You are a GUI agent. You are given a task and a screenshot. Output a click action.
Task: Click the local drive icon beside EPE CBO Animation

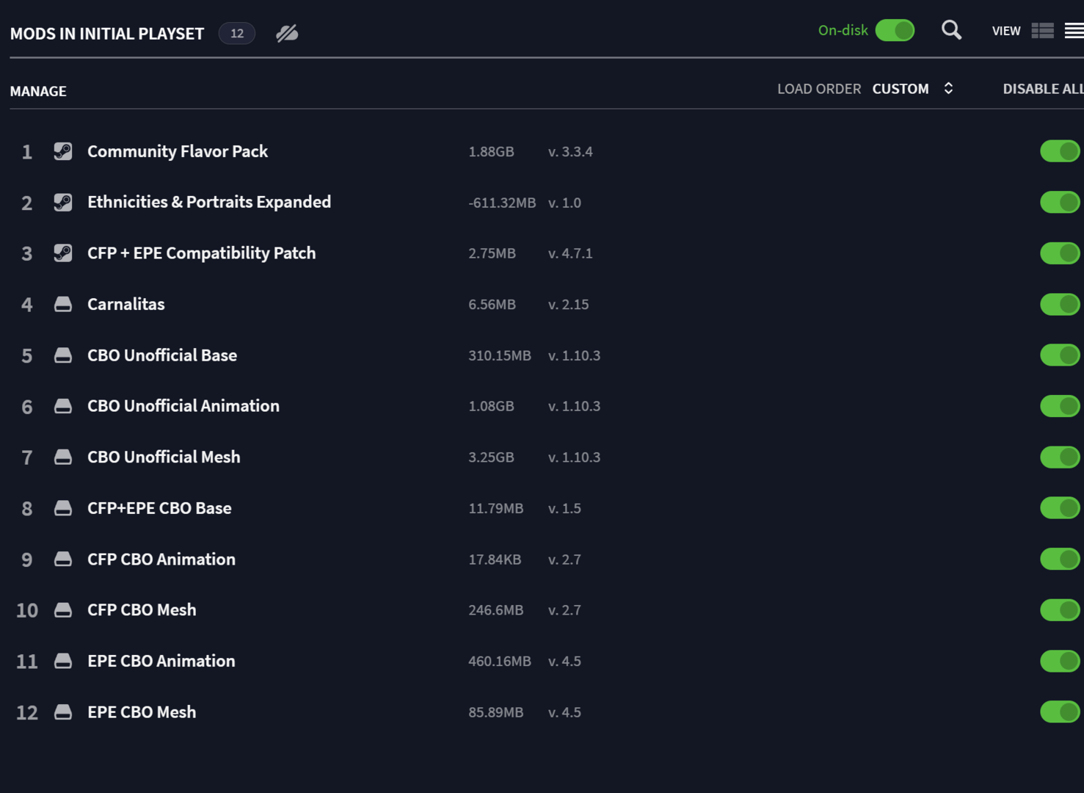63,661
